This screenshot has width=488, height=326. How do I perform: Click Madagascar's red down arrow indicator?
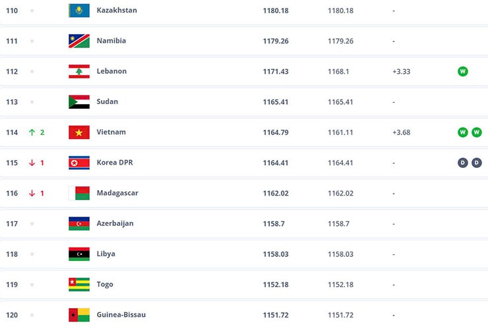pos(32,193)
